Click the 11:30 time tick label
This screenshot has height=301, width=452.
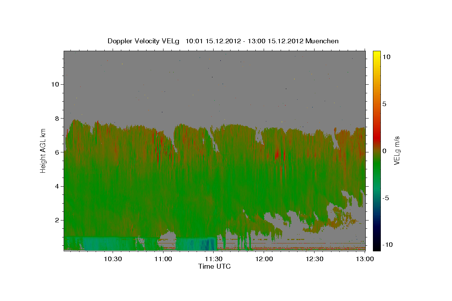coord(214,259)
